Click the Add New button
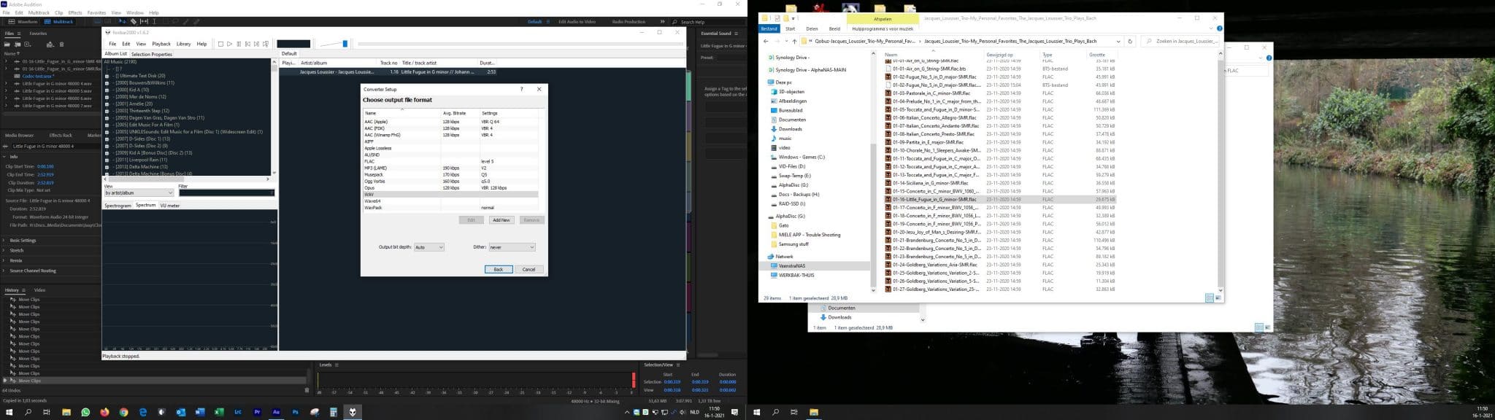1495x420 pixels. [x=501, y=219]
